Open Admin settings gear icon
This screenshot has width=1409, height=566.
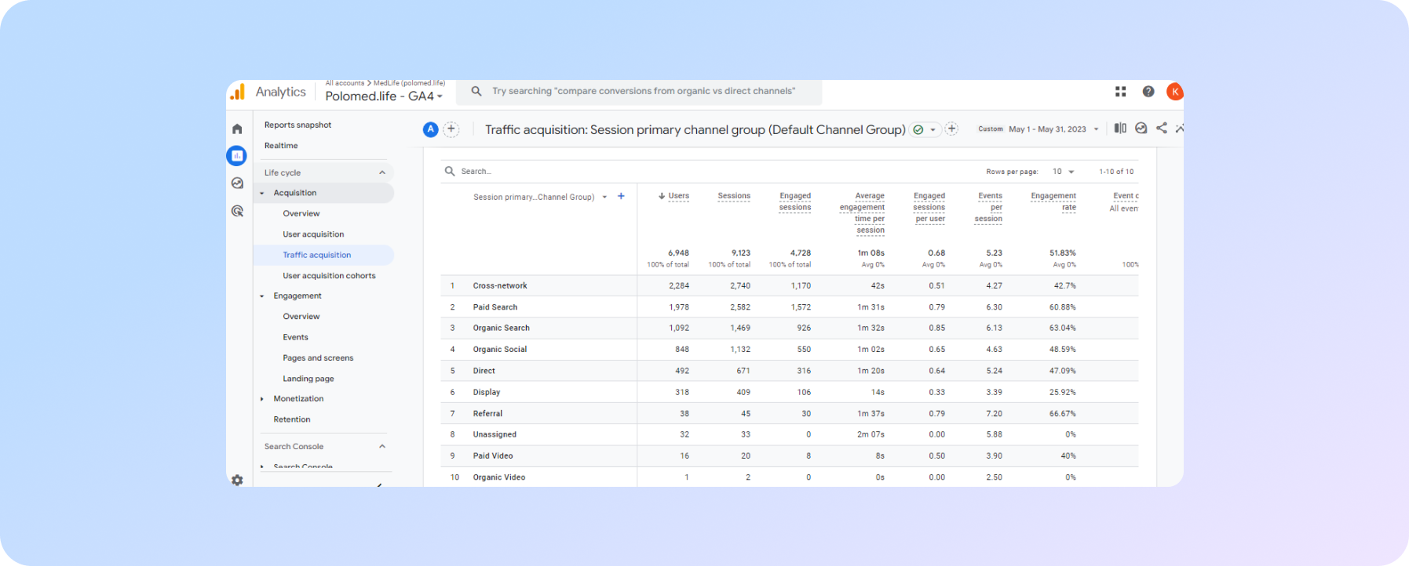pyautogui.click(x=237, y=480)
